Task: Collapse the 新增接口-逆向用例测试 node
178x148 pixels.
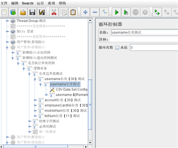Action: tap(13, 58)
